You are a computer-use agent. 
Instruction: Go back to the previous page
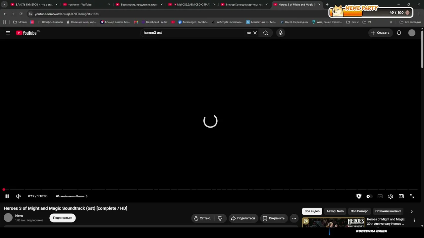pos(5,14)
